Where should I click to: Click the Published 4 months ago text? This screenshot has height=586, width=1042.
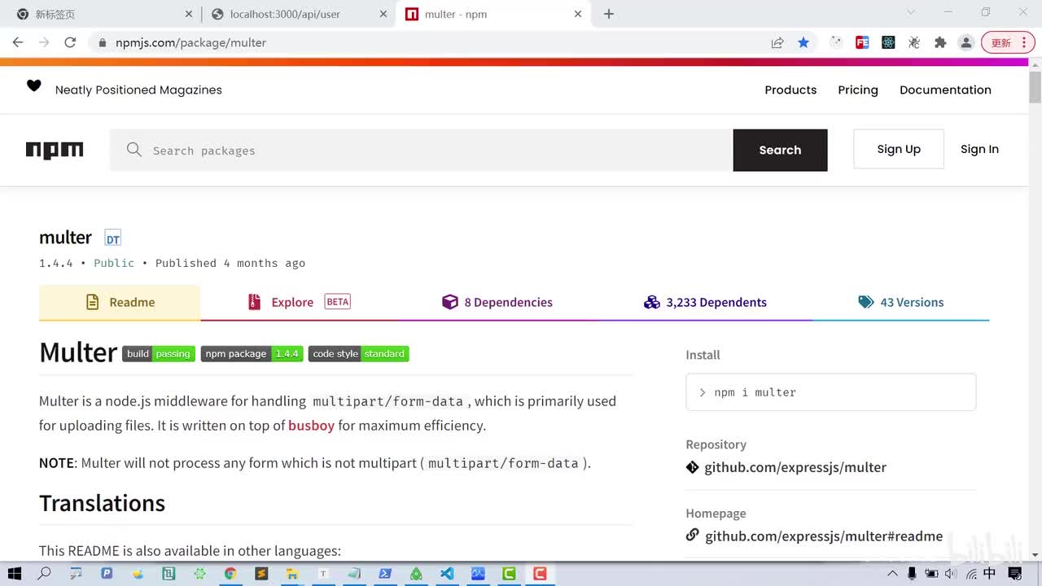point(230,263)
